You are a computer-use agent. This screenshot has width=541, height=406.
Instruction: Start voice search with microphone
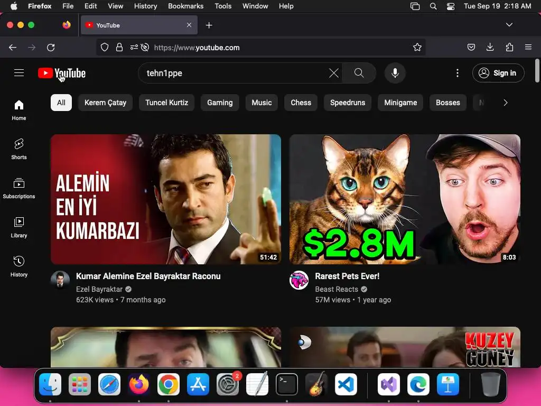pos(395,73)
